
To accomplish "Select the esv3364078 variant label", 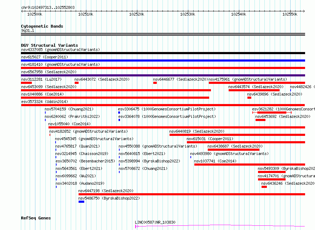I will [167, 116].
